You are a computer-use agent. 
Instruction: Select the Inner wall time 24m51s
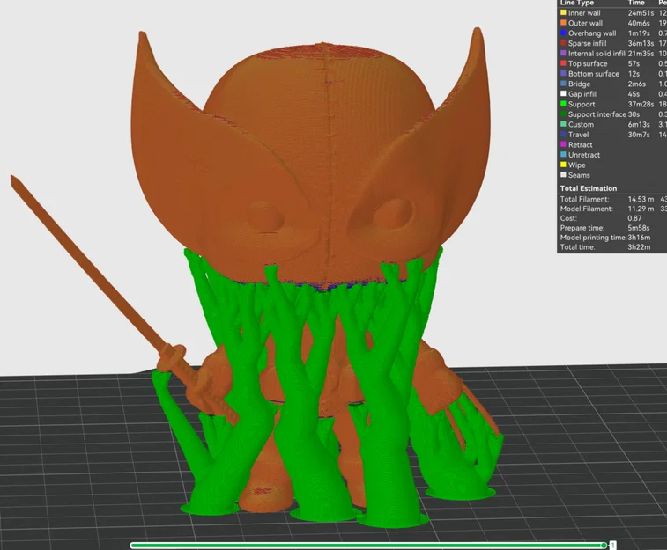641,12
